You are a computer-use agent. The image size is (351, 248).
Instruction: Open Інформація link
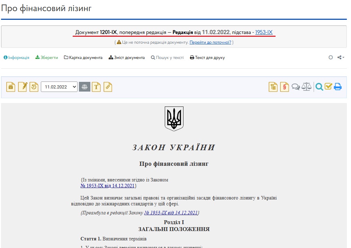(16, 58)
